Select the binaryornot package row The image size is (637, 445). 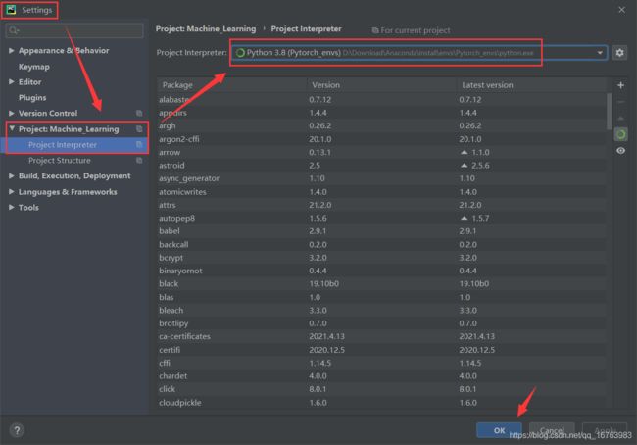pos(382,271)
